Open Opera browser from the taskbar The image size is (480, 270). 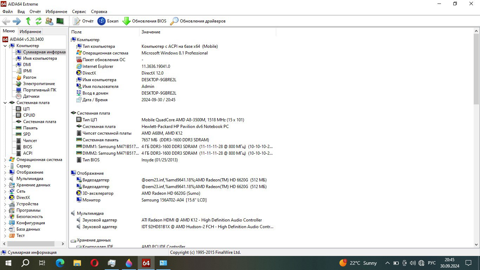click(94, 263)
